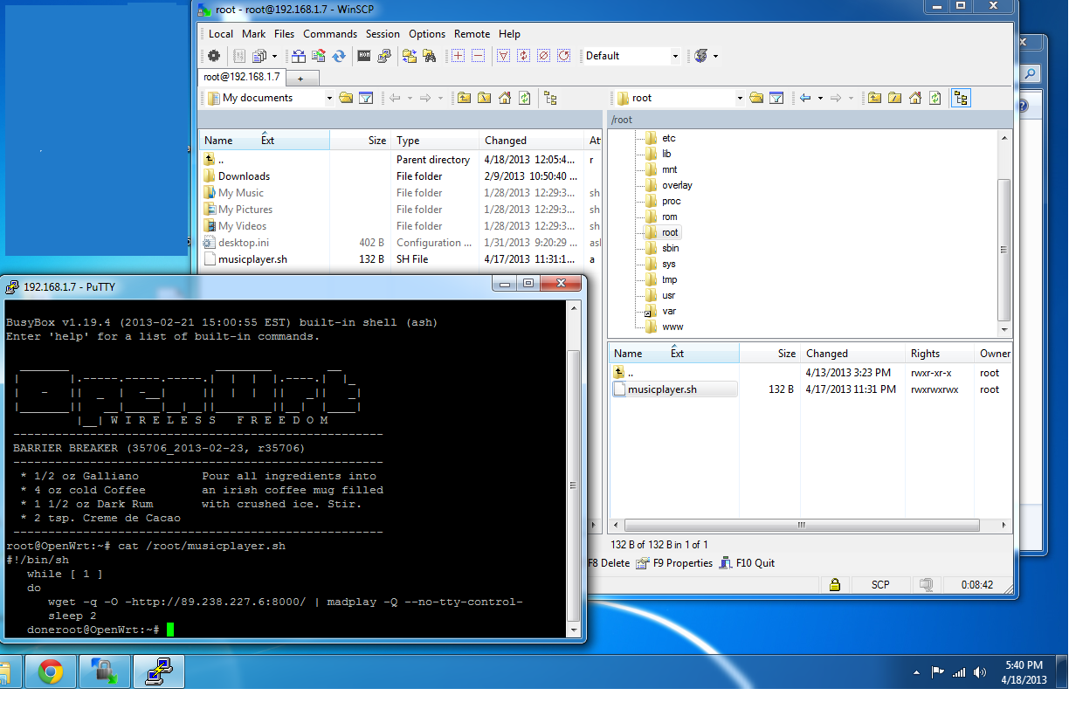Image resolution: width=1069 pixels, height=709 pixels.
Task: Click the Unselect Files minus icon
Action: (x=478, y=56)
